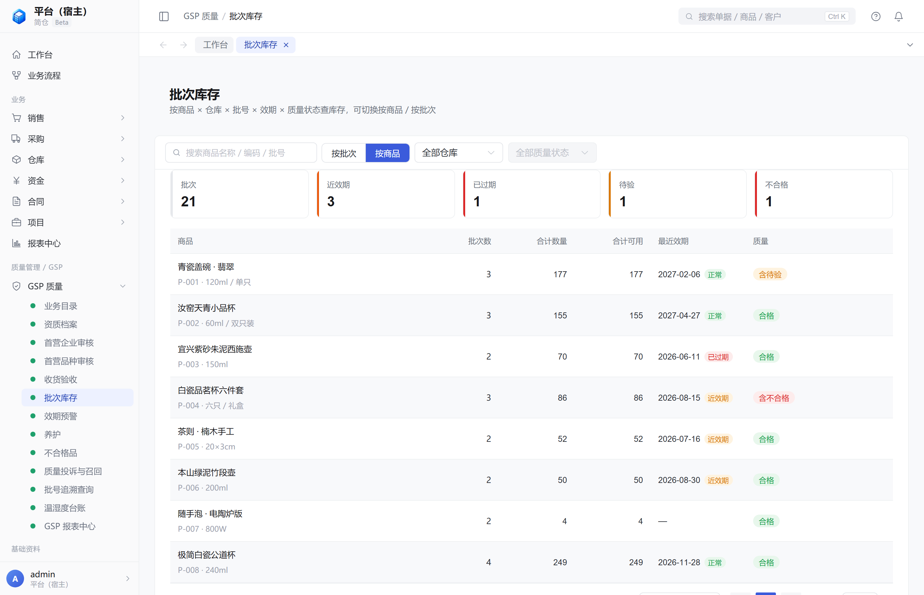This screenshot has width=924, height=595.
Task: Expand the 仓库 menu chevron
Action: pyautogui.click(x=123, y=160)
